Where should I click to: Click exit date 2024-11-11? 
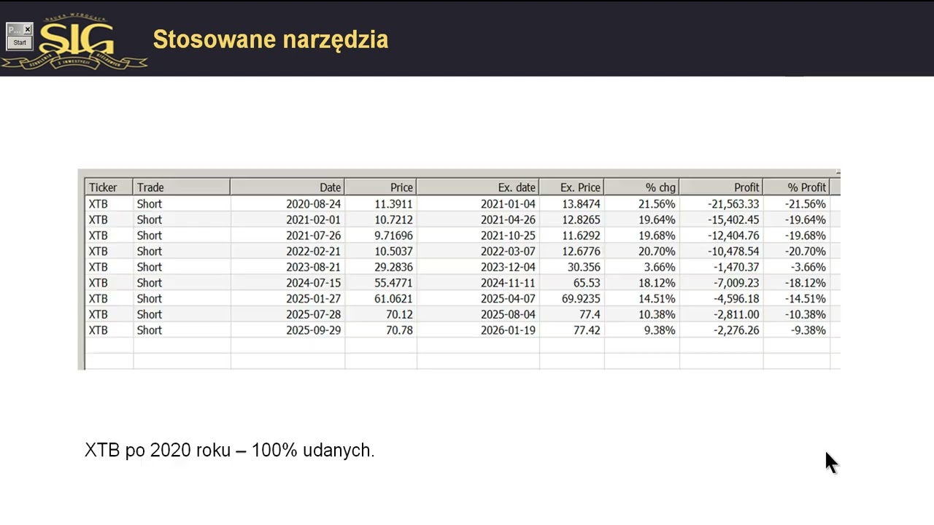(x=508, y=283)
